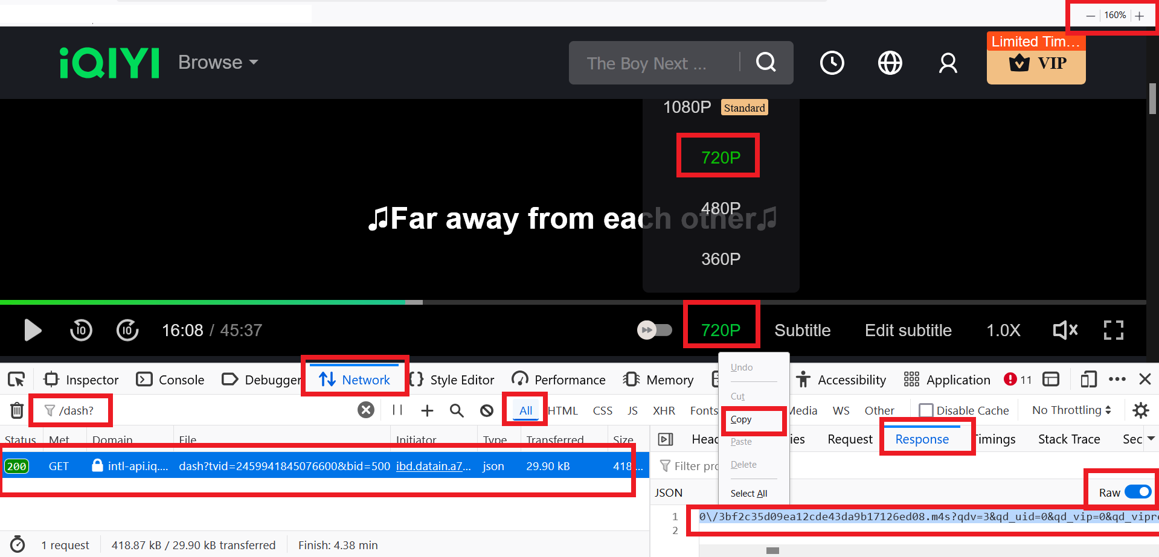Open watch history clock icon
1159x557 pixels.
pyautogui.click(x=832, y=63)
